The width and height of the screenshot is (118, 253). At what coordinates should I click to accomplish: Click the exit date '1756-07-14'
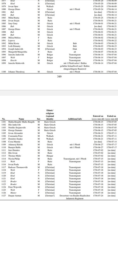[112, 142]
